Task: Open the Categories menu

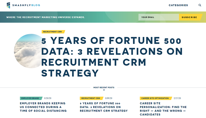Action: pyautogui.click(x=178, y=5)
